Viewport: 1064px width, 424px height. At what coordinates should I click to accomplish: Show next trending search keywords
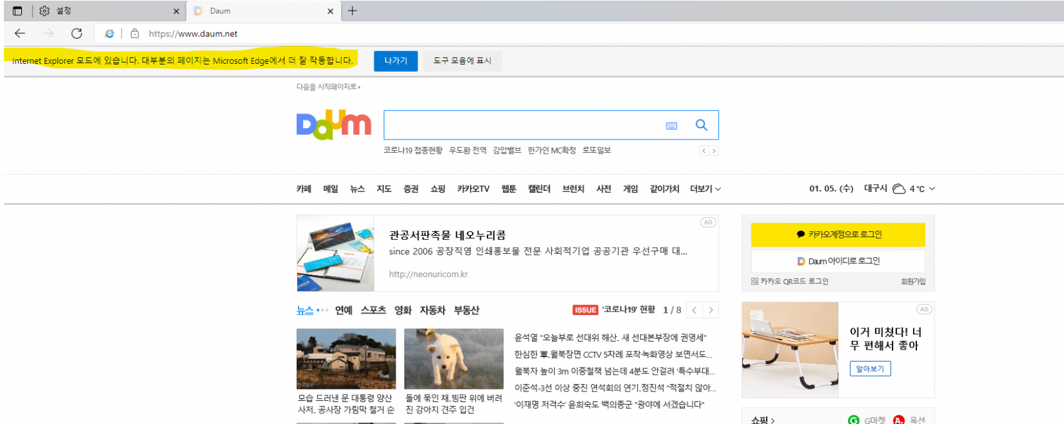[x=714, y=151]
